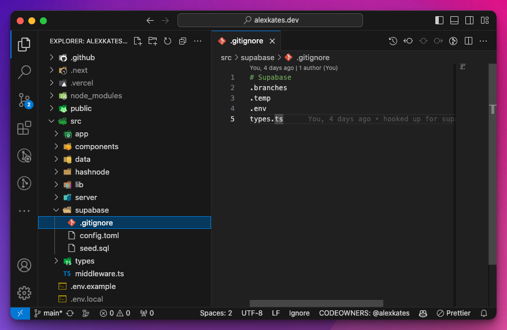The image size is (507, 330).
Task: Click the src breadcrumb segment
Action: click(x=226, y=58)
